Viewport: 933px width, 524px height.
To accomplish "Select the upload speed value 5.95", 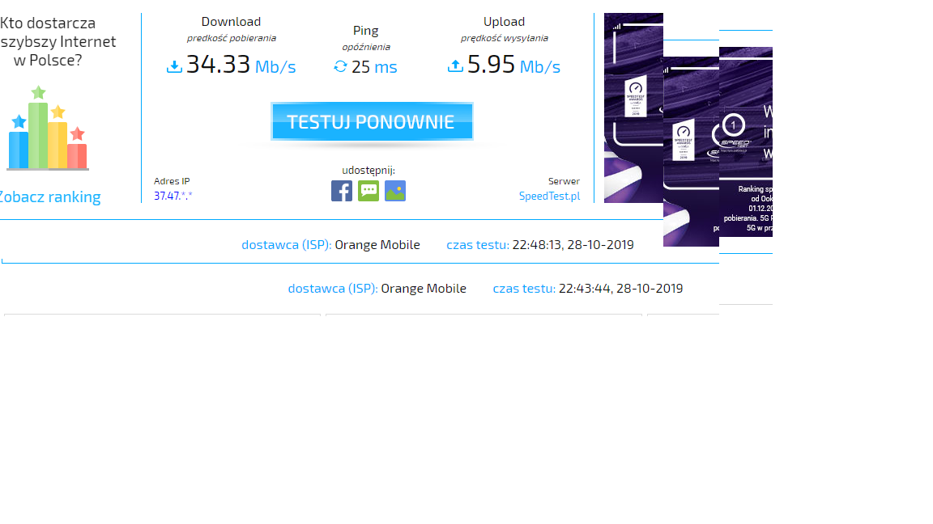I will (491, 64).
